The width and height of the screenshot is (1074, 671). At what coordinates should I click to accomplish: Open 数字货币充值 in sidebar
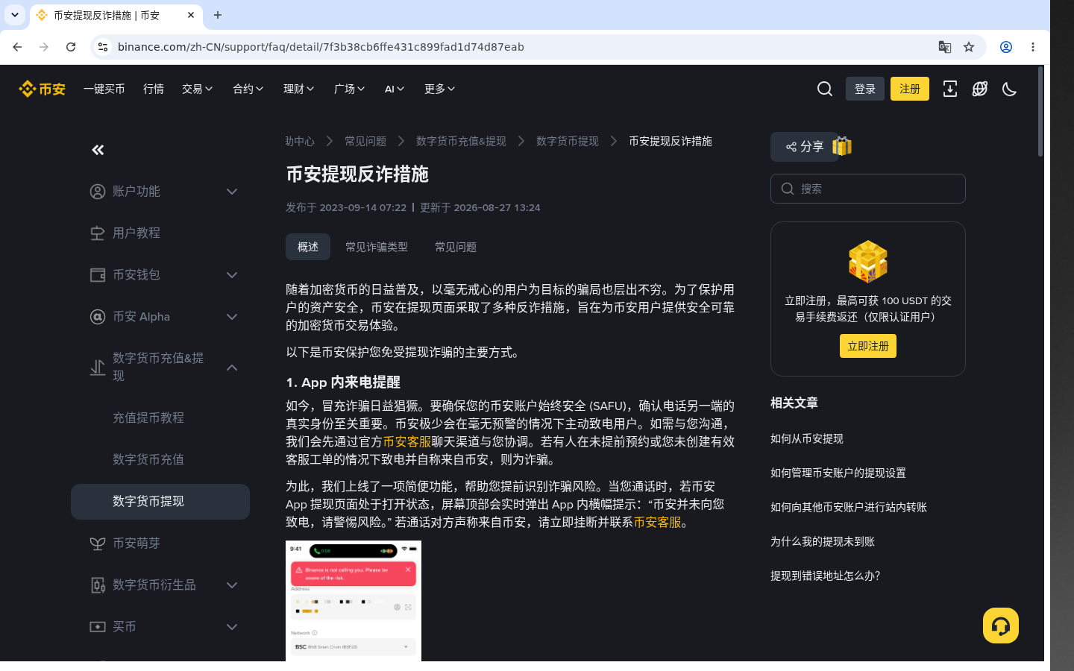148,460
